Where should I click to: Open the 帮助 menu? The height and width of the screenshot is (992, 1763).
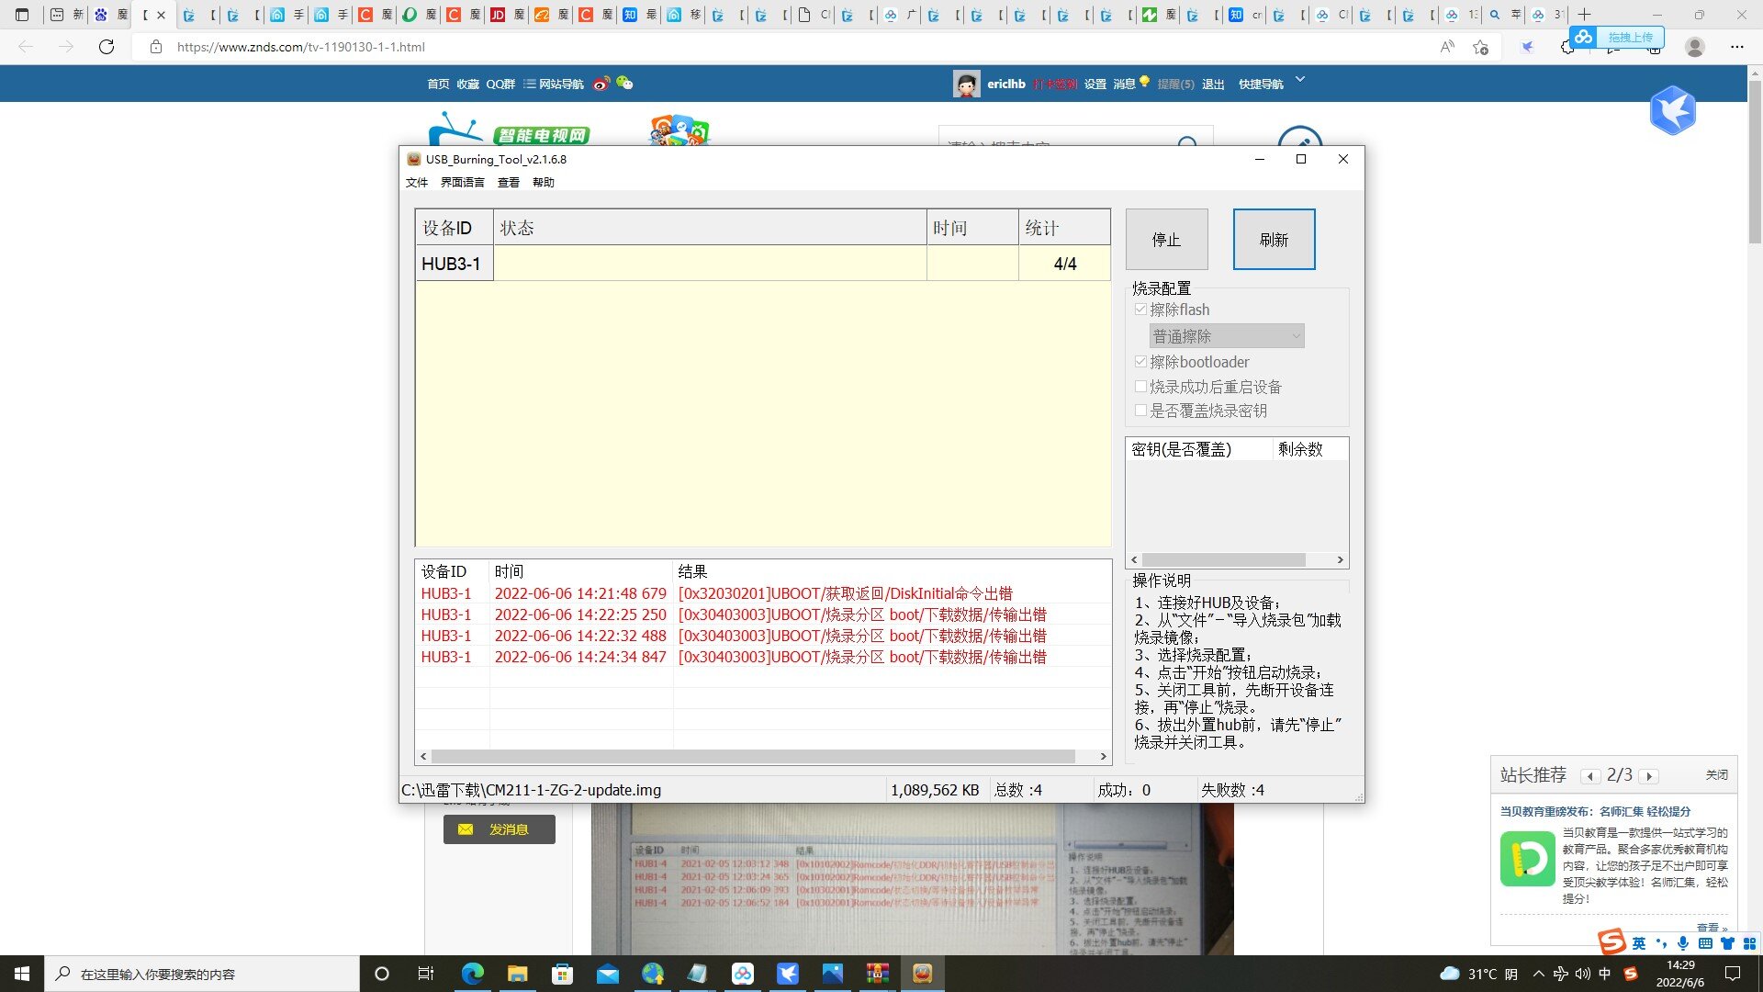click(544, 183)
